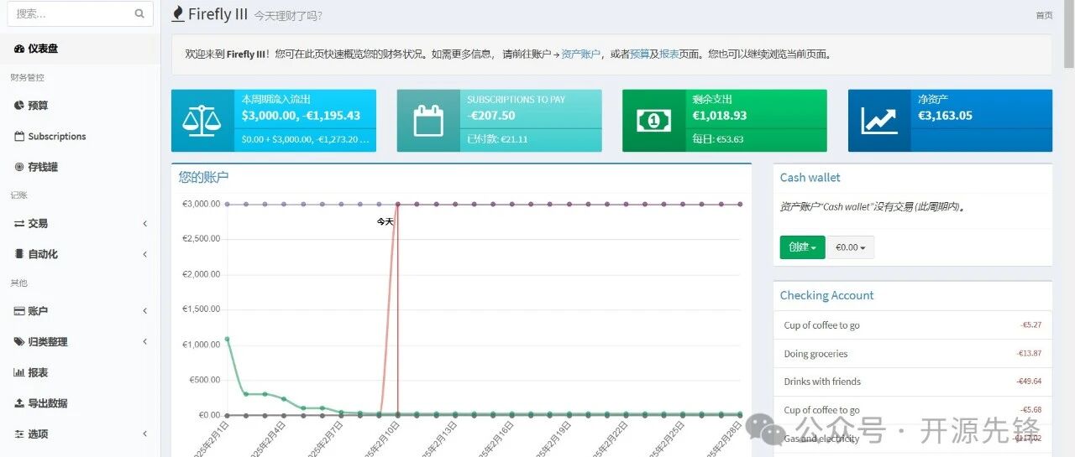1075x457 pixels.
Task: Click the -€49.64 amount for Drinks with friends
Action: (1029, 382)
